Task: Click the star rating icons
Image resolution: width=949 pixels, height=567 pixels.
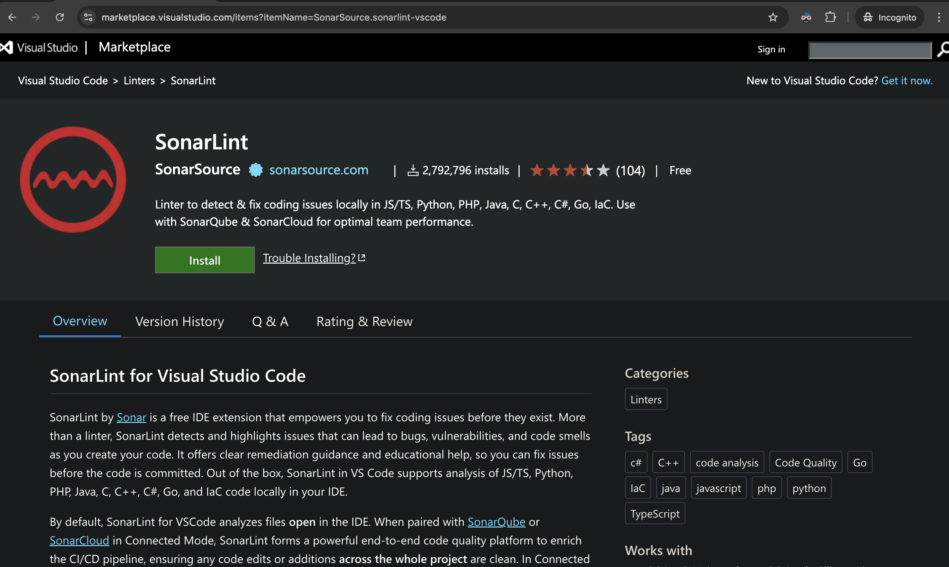Action: 569,170
